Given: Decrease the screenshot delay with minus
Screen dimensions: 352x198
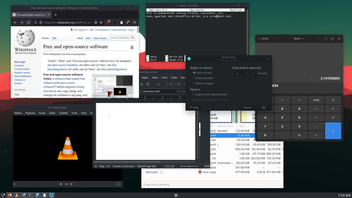Looking at the screenshot, I should [x=246, y=74].
